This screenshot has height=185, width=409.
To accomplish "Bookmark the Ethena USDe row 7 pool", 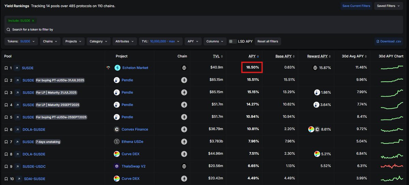I will (6, 142).
